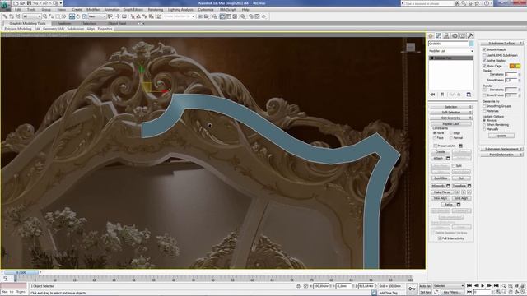Enable the Materials separate-by checkbox
The image size is (527, 296).
pos(484,111)
